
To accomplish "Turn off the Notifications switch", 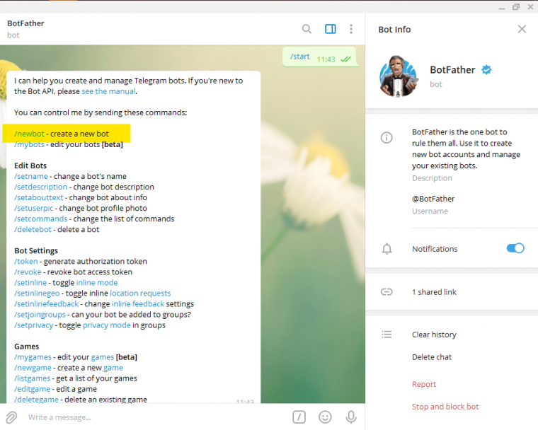I will click(x=515, y=248).
